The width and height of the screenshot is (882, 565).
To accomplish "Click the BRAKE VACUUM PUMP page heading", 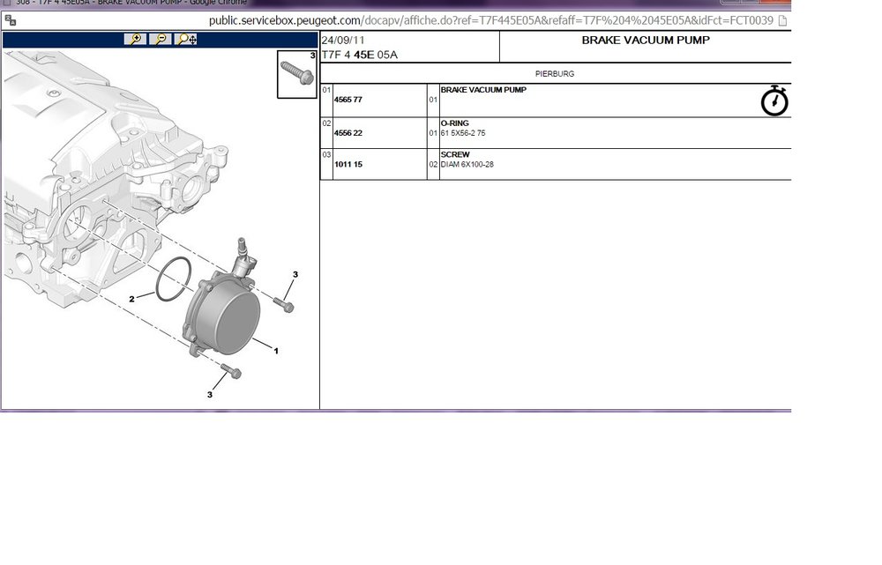I will [x=646, y=41].
